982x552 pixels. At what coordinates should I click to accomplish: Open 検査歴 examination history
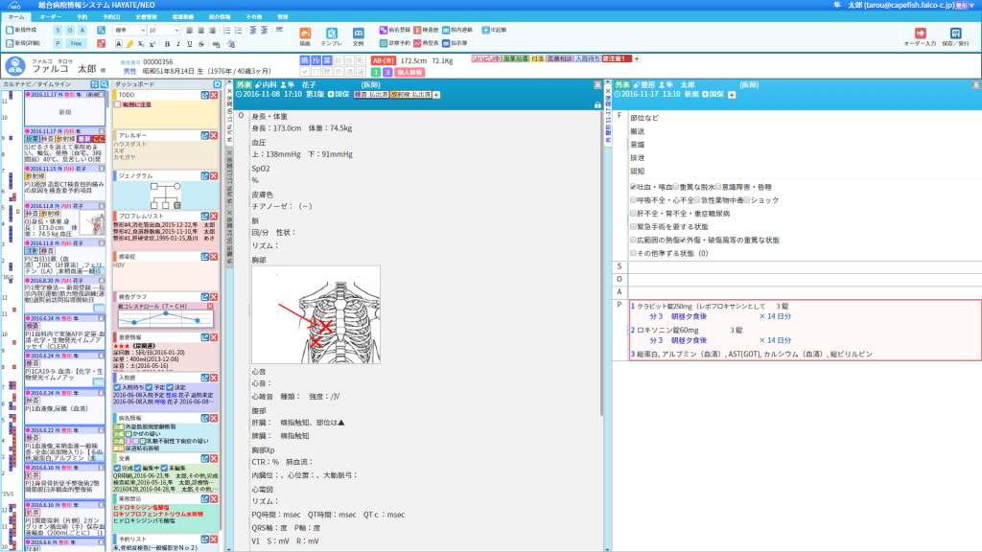coord(426,30)
